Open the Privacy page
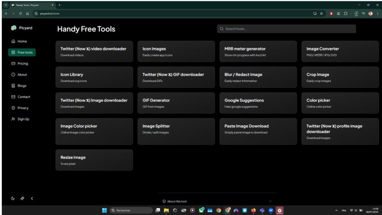The image size is (382, 215). (x=20, y=108)
